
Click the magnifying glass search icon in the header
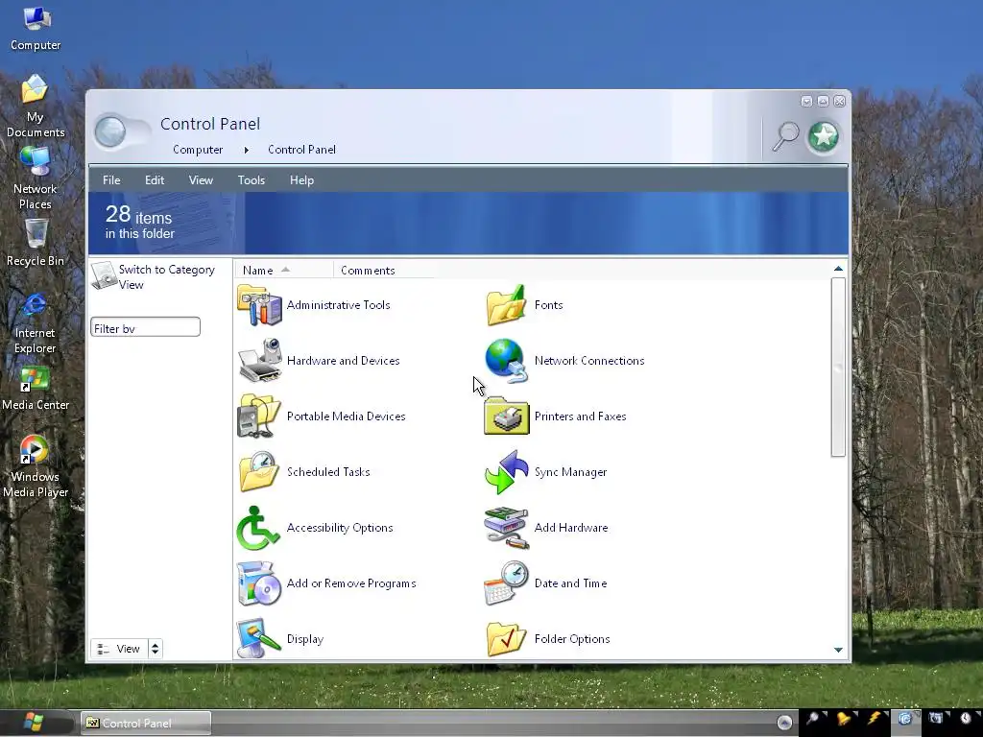(x=785, y=136)
